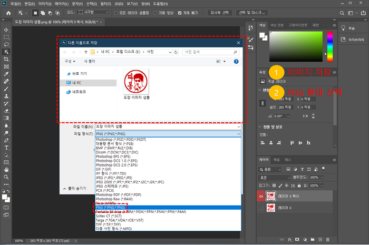Show the '레이어 0' layer
369x245 pixels.
(x=261, y=208)
